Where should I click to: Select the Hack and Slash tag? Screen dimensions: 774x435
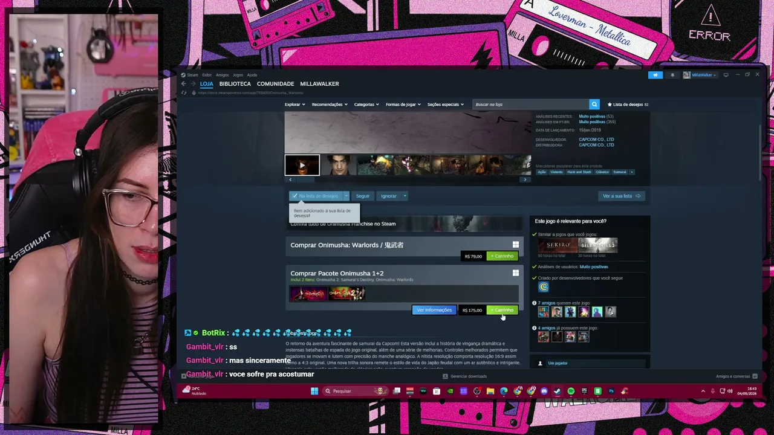[579, 172]
